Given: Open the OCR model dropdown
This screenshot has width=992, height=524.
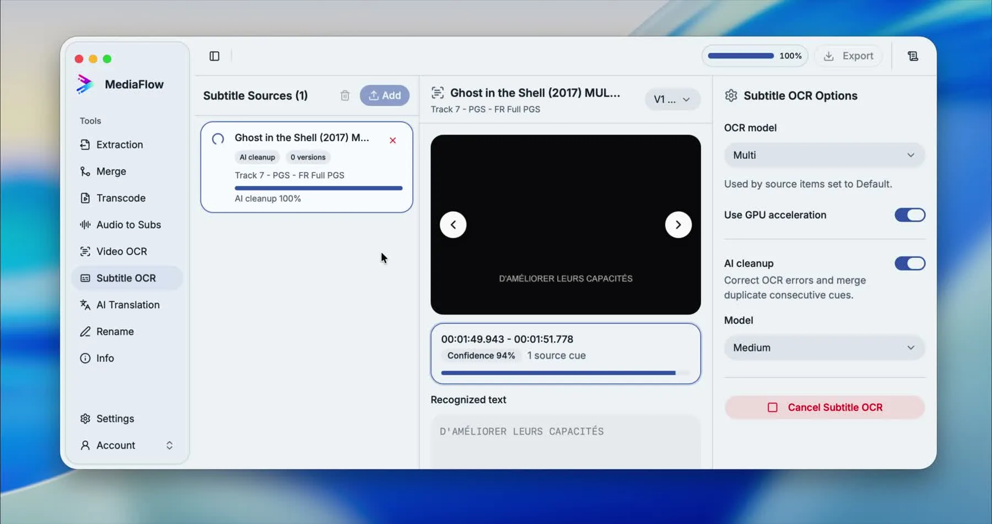Looking at the screenshot, I should point(824,156).
